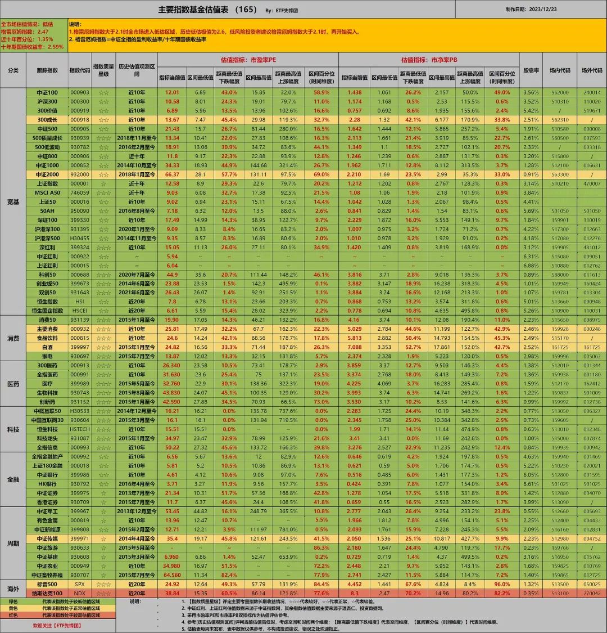Click PB value 7.088 in 白酒 row
The height and width of the screenshot is (633, 607).
(355, 347)
